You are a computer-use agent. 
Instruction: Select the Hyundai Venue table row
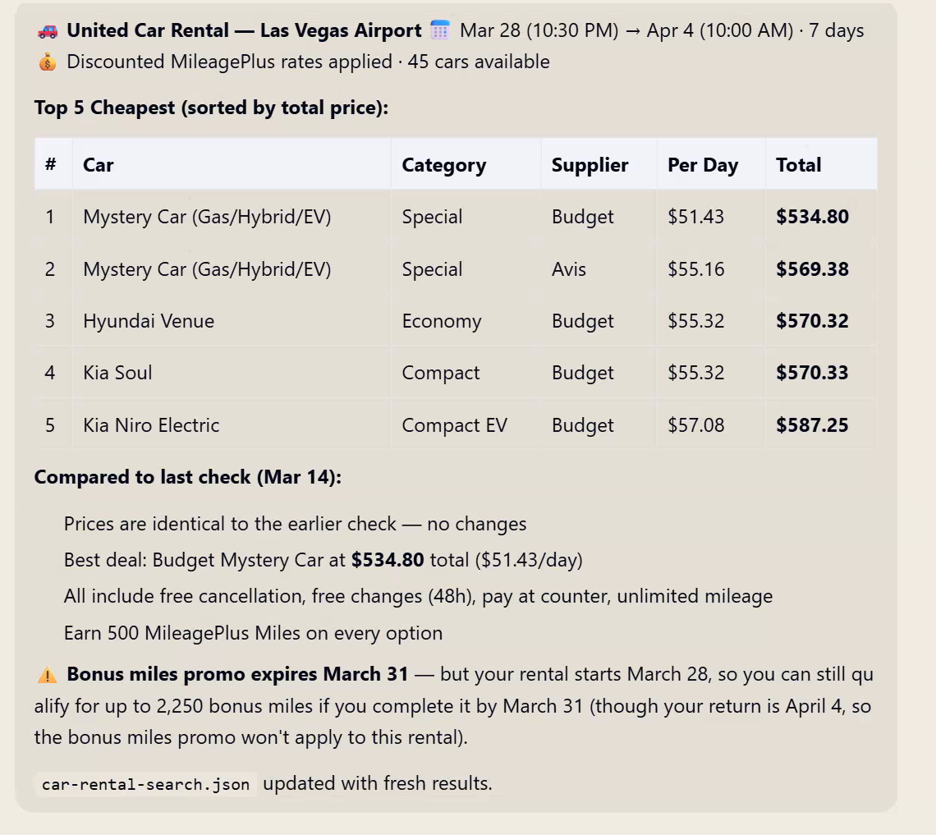149,321
